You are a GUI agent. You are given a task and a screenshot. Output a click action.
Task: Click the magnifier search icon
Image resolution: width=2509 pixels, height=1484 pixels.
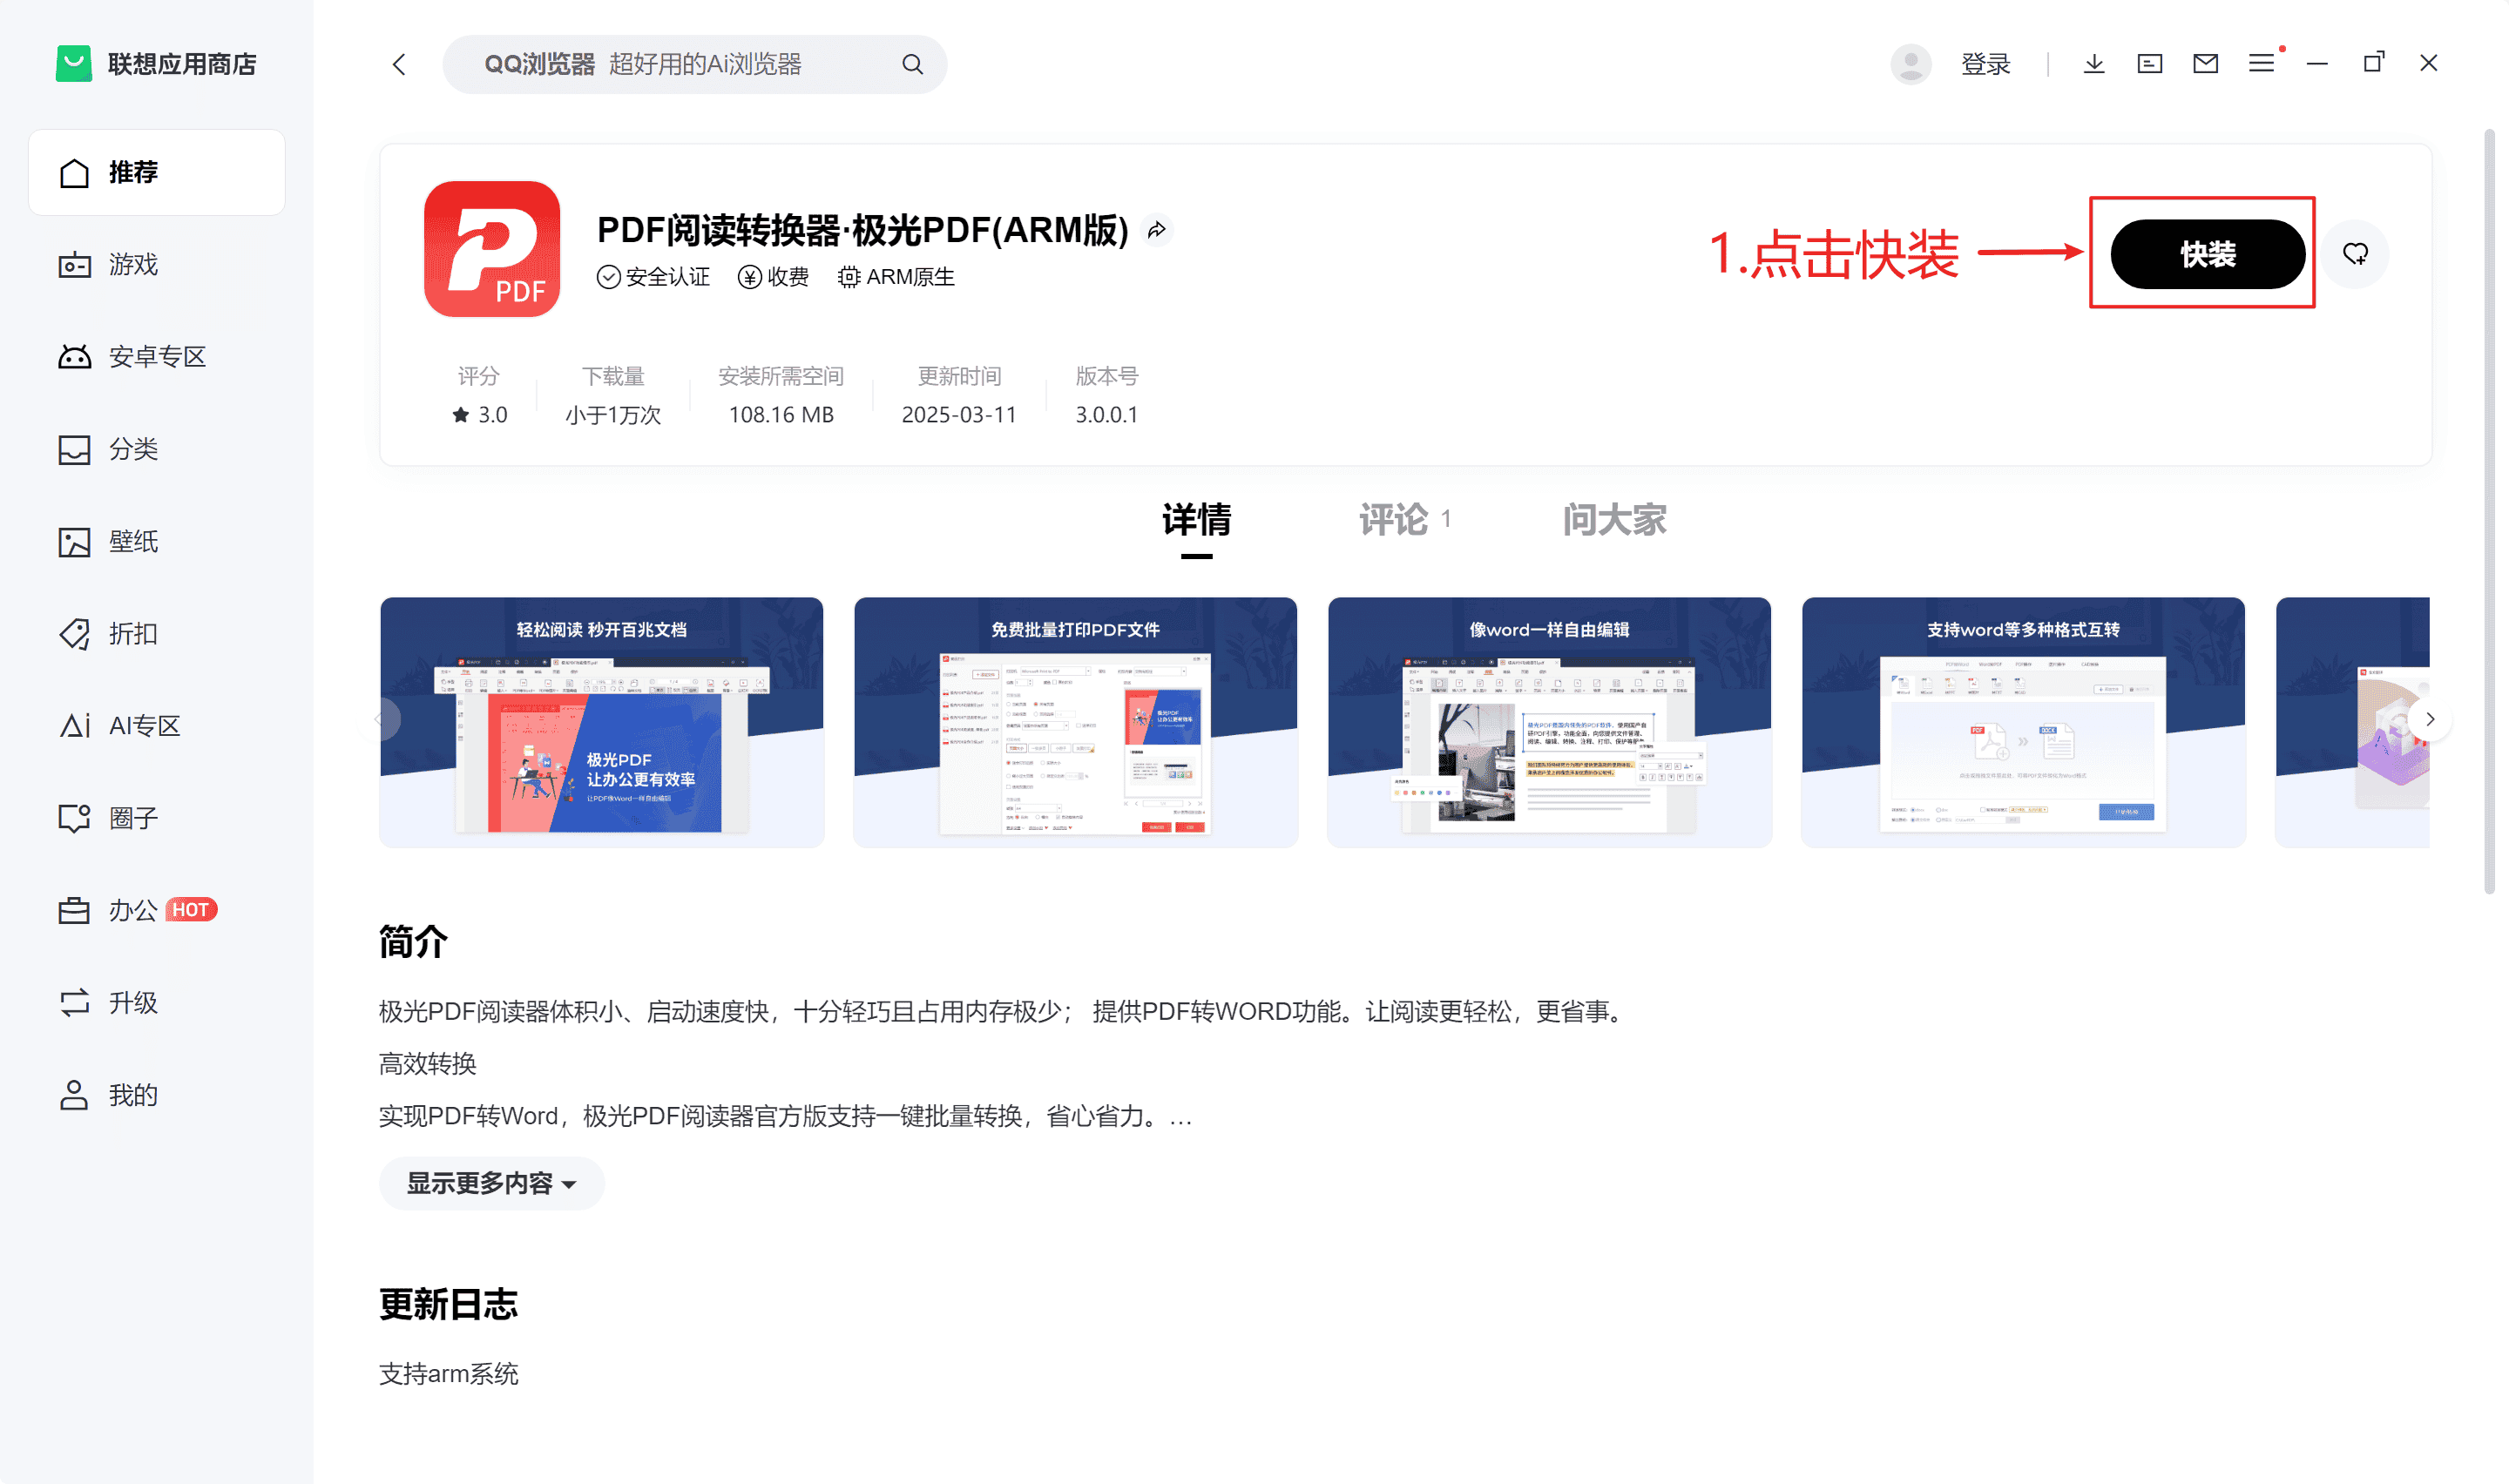[x=912, y=65]
